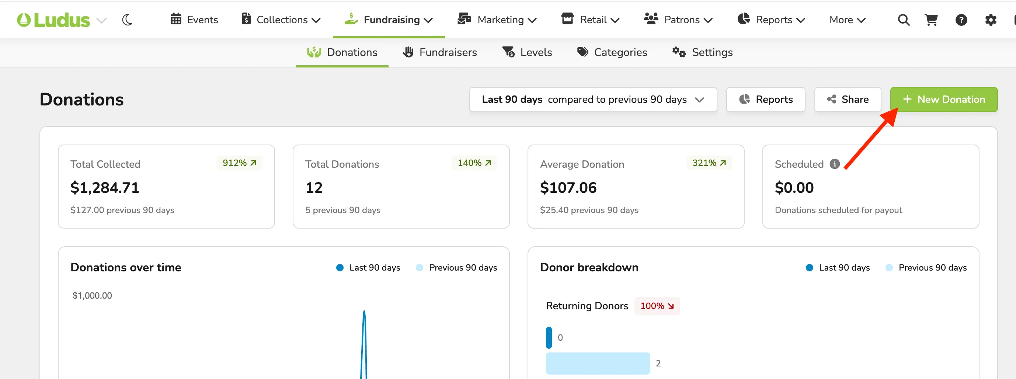1016x379 pixels.
Task: Toggle dark mode moon icon
Action: (x=127, y=20)
